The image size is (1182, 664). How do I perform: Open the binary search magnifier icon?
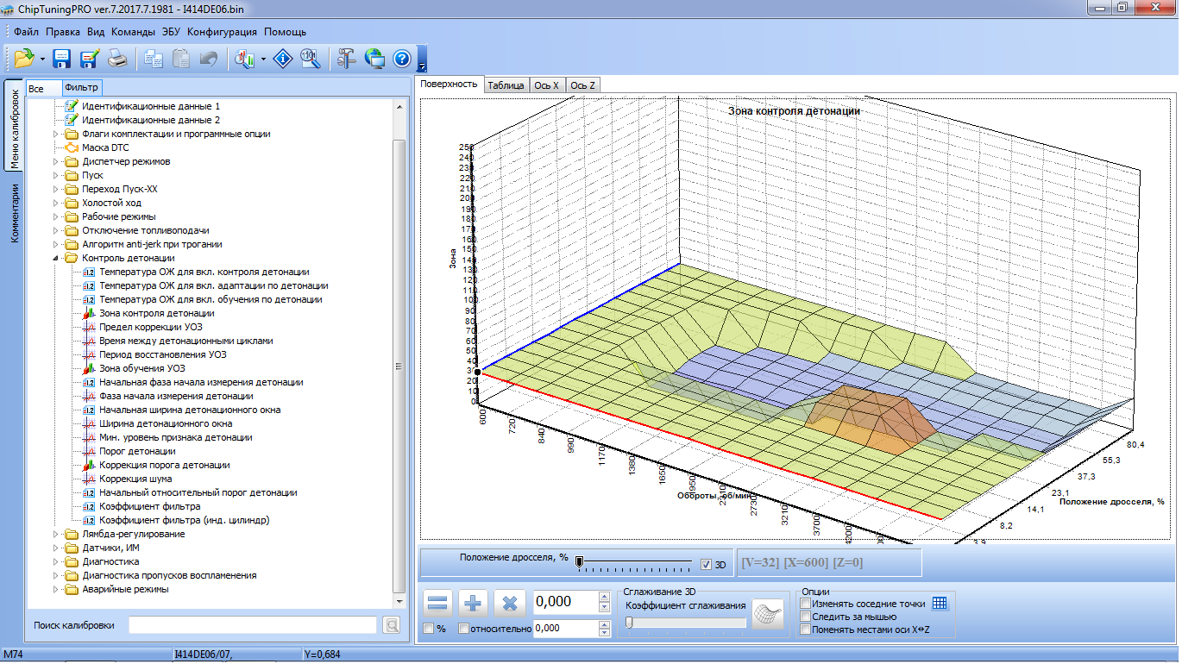tap(311, 59)
